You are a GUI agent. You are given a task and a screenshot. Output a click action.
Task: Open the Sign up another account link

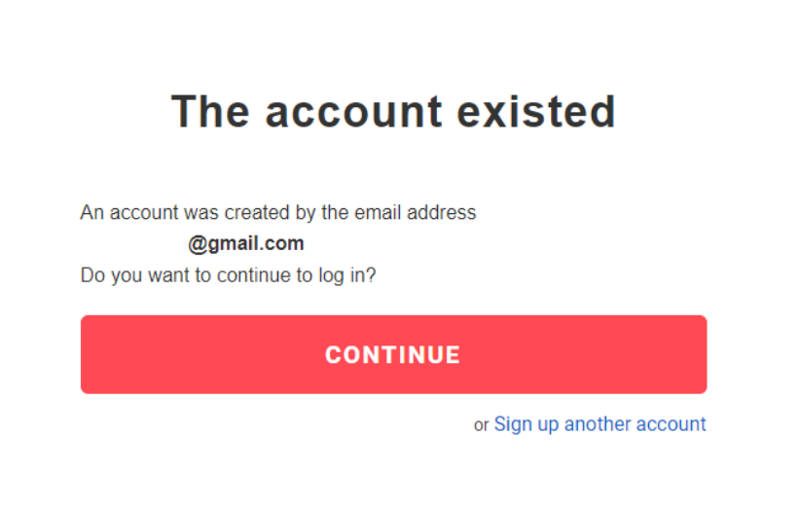click(x=600, y=424)
